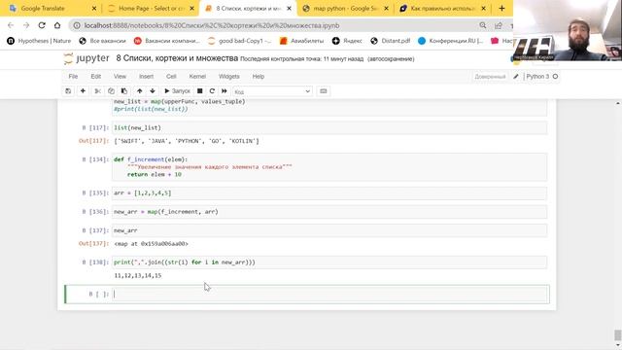Click the Доверенный trust indicator
Viewport: 622px width, 350px height.
coord(490,76)
